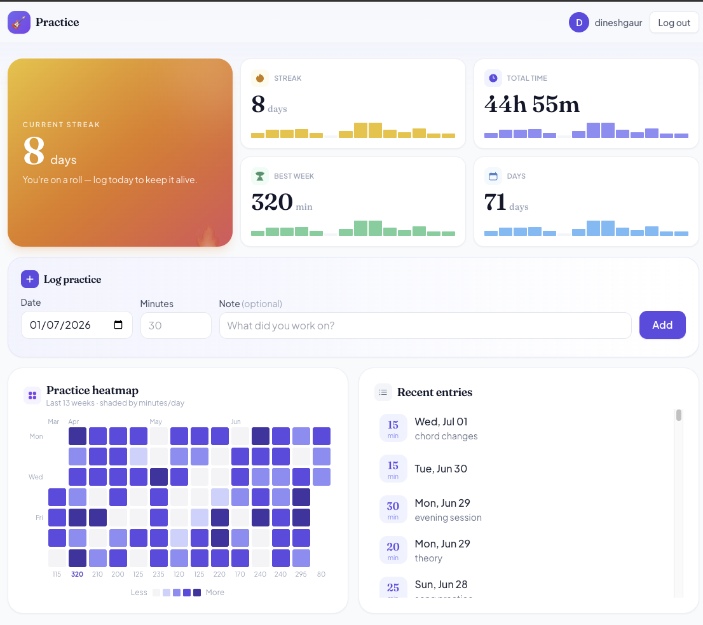Click the Note text field
703x625 pixels.
(425, 326)
